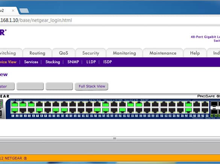Image resolution: width=220 pixels, height=164 pixels.
Task: Select inactive port 48 jack
Action: (x=205, y=110)
